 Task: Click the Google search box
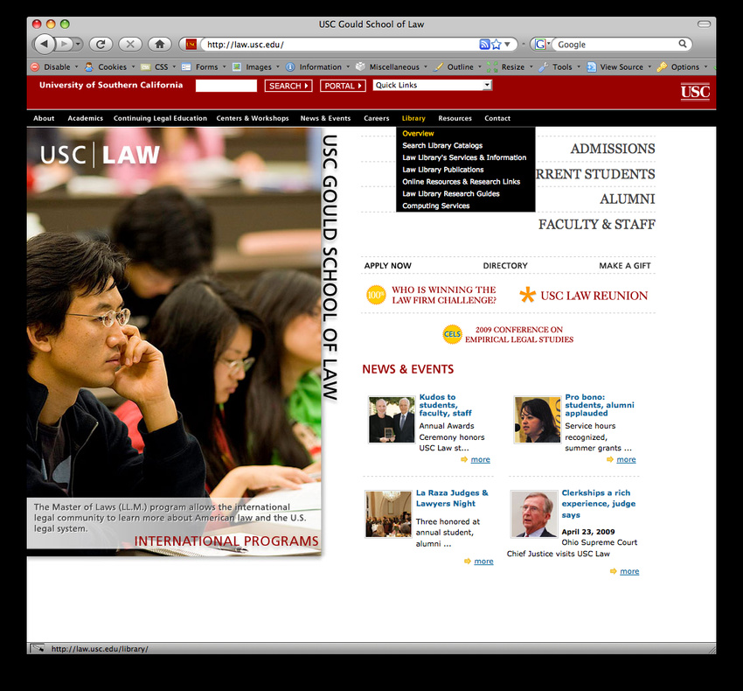pyautogui.click(x=615, y=44)
